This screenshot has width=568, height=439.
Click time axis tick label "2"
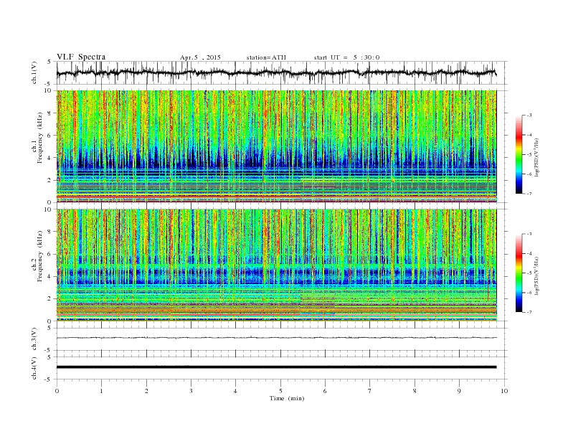click(x=146, y=391)
